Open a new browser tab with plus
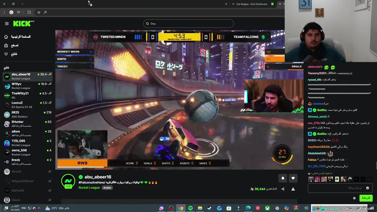The image size is (377, 212). [226, 4]
